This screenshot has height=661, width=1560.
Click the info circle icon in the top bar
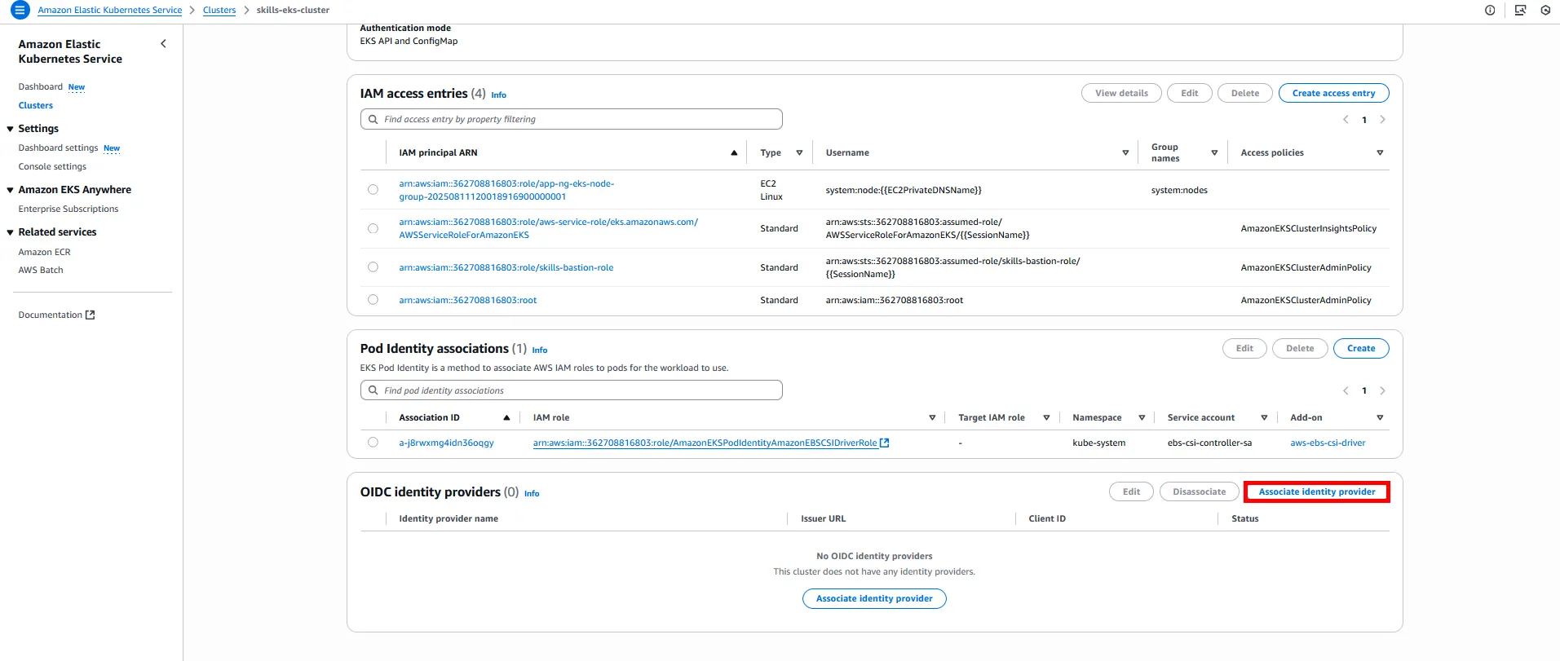click(x=1490, y=11)
